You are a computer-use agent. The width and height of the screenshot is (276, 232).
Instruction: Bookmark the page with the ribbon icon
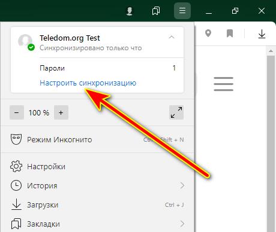point(230,33)
